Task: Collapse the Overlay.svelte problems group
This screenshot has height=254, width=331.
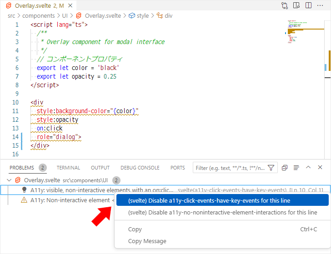Action: tap(9, 180)
